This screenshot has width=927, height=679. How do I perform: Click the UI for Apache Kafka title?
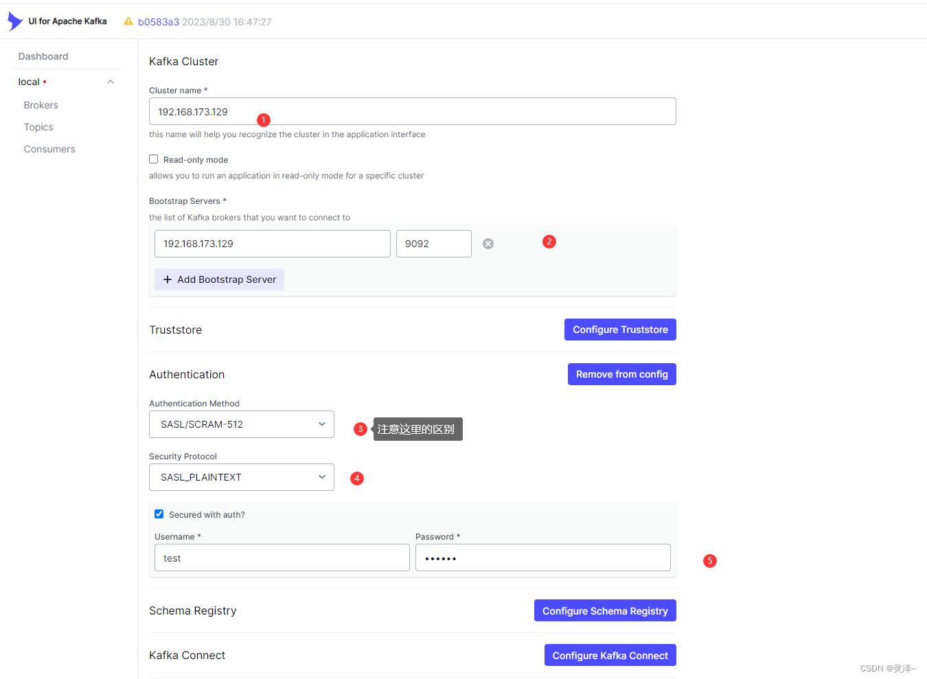tap(67, 21)
